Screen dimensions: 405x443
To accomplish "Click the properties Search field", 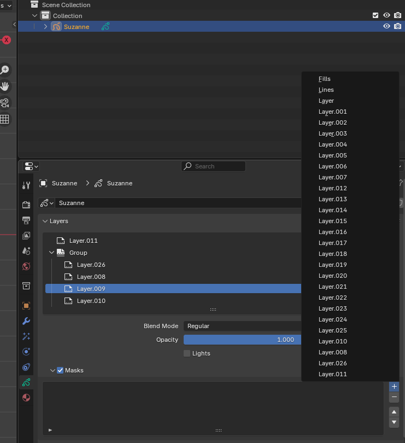I will 213,166.
